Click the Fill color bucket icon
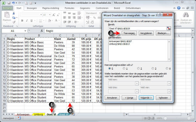Image resolution: width=196 pixels, height=122 pixels. coord(49,21)
